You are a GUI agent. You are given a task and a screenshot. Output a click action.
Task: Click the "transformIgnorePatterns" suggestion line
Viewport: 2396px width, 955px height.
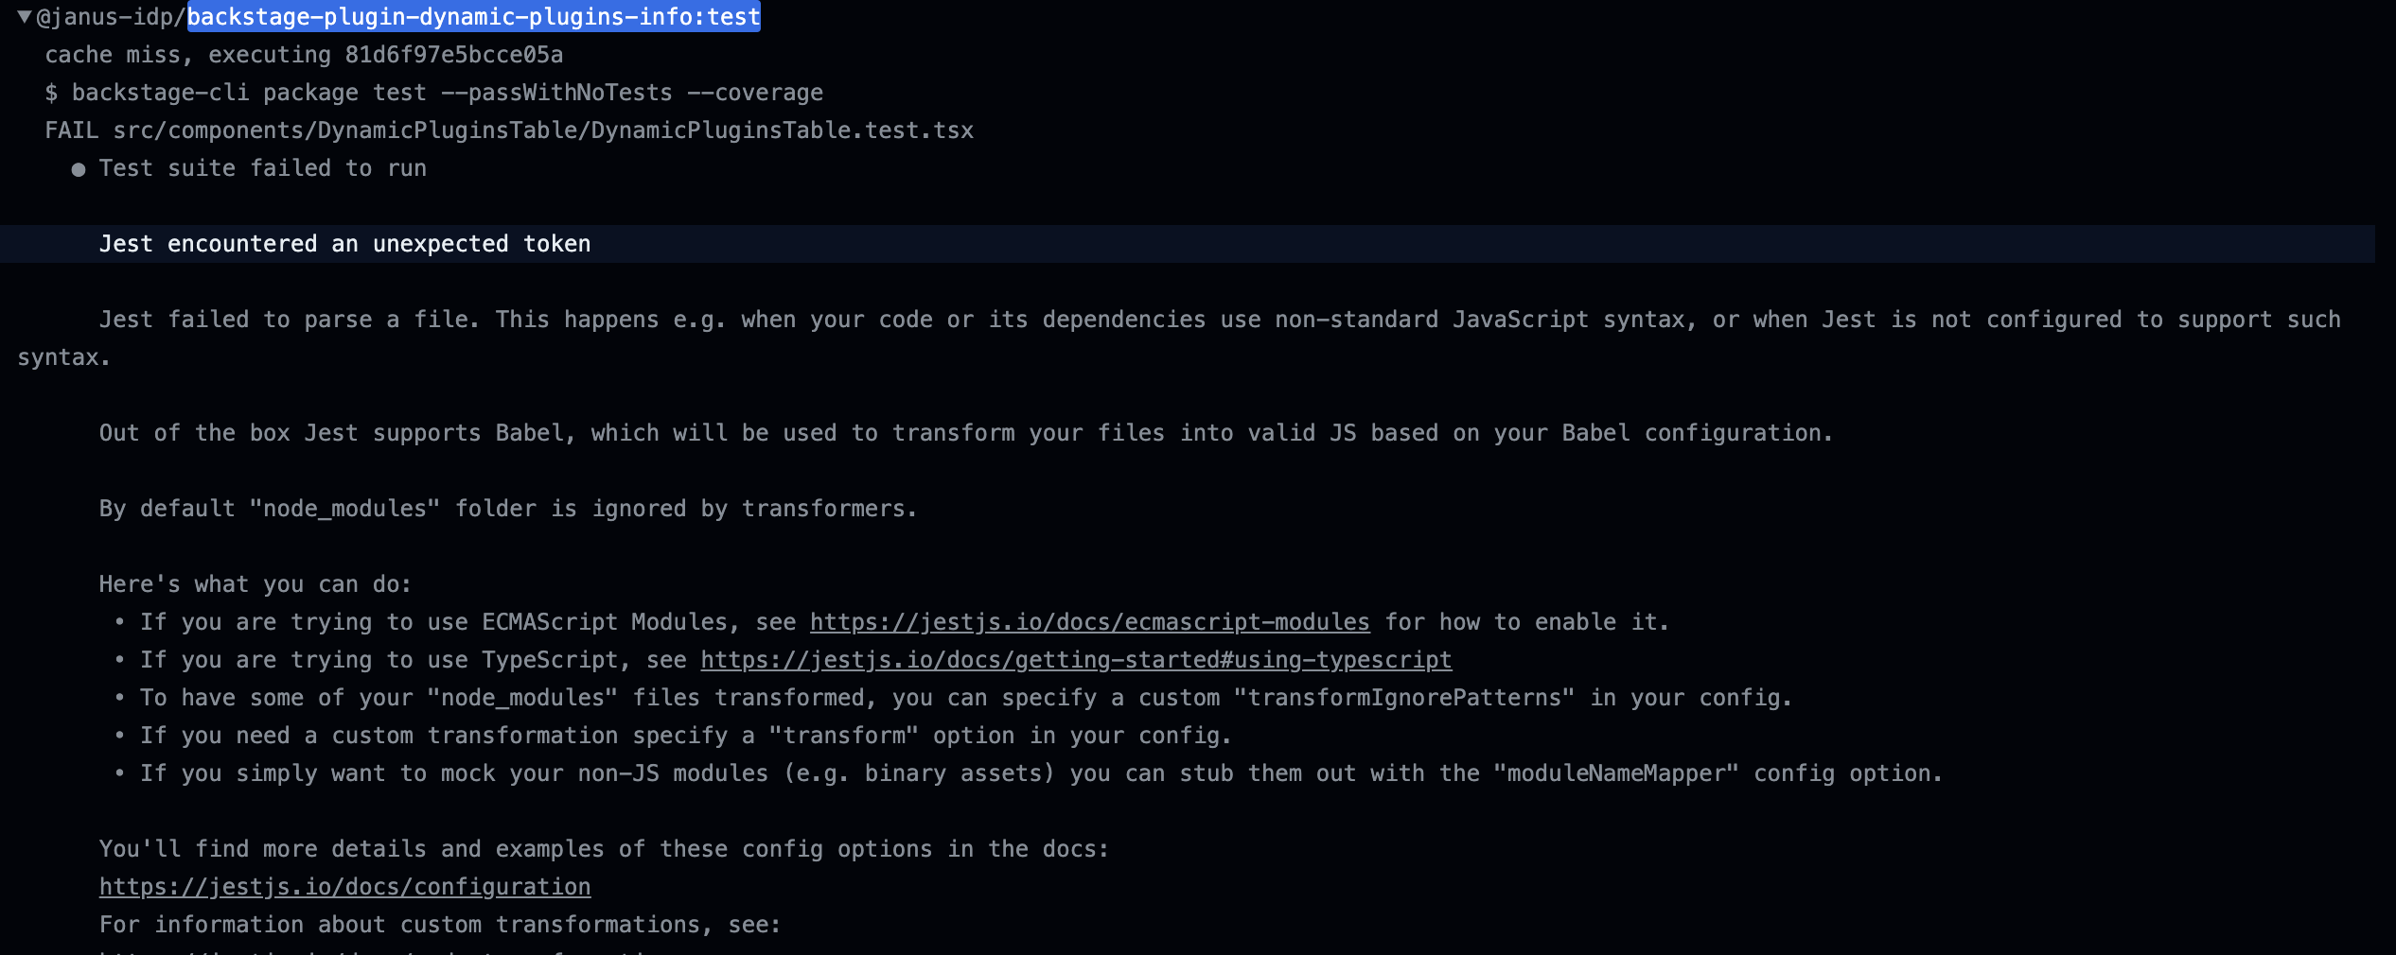click(965, 698)
